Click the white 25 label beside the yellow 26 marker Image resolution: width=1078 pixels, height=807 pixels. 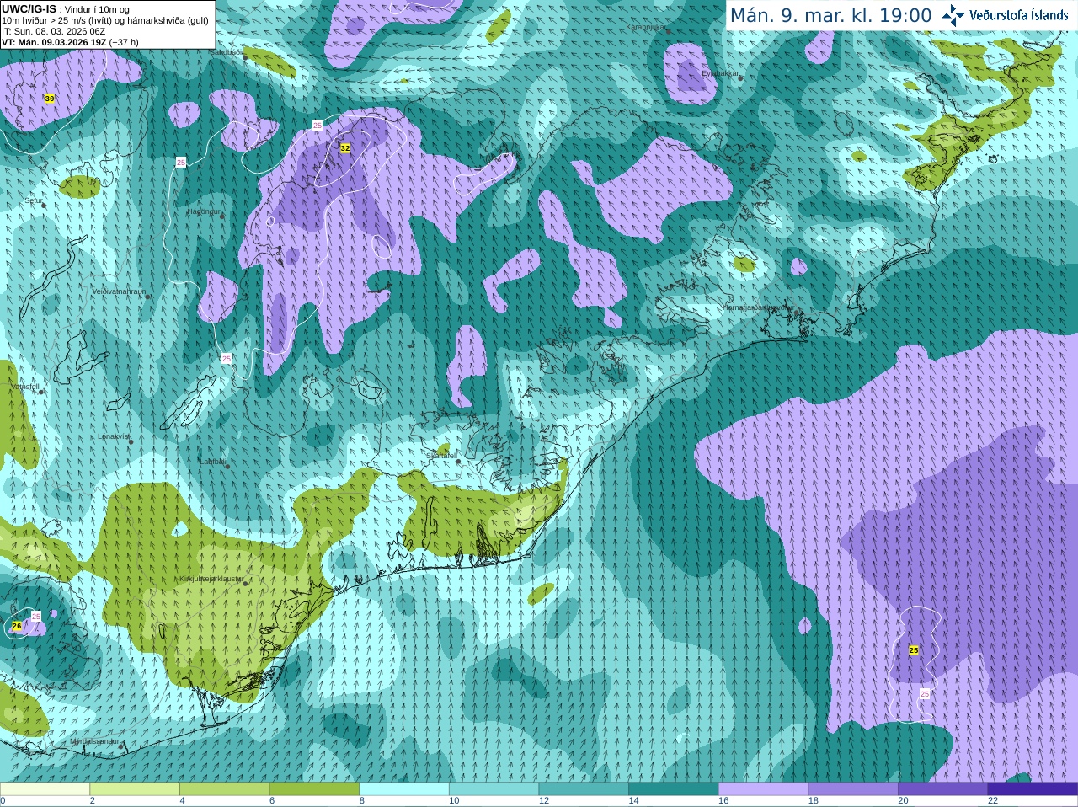click(36, 617)
